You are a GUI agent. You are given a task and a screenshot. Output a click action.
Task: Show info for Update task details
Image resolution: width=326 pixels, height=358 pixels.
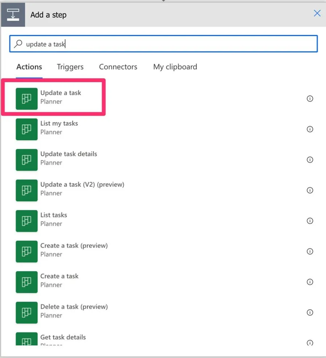pos(310,160)
